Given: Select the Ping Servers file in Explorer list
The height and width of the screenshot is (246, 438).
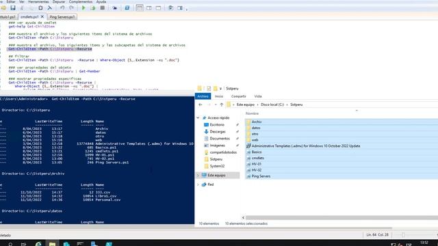Looking at the screenshot, I should [261, 176].
